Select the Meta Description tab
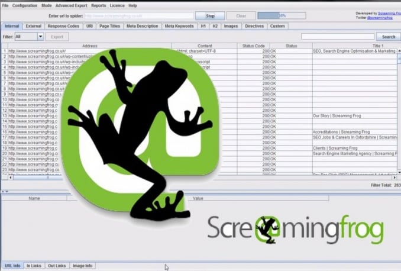 pos(142,26)
